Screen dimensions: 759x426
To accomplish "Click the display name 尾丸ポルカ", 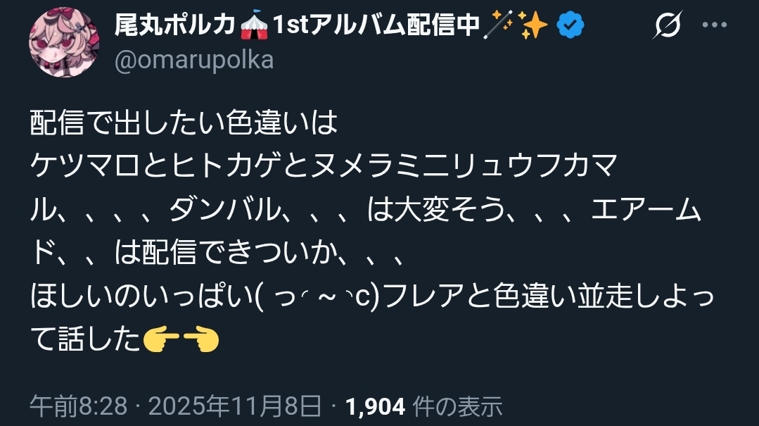I will point(175,24).
